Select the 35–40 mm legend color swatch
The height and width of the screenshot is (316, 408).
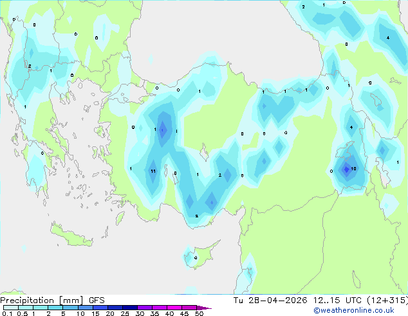click(160, 308)
